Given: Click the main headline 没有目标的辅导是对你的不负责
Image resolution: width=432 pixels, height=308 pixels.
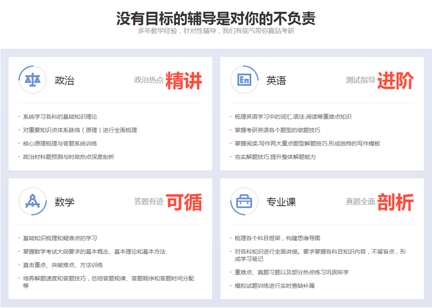Looking at the screenshot, I should (216, 18).
